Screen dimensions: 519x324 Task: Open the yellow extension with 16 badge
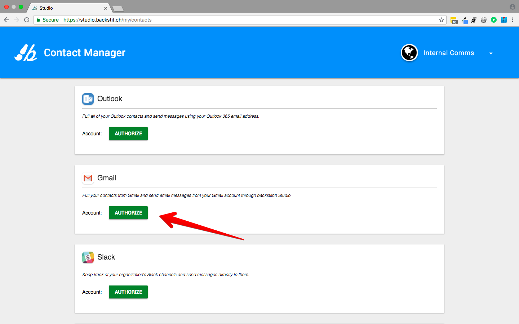(x=454, y=20)
